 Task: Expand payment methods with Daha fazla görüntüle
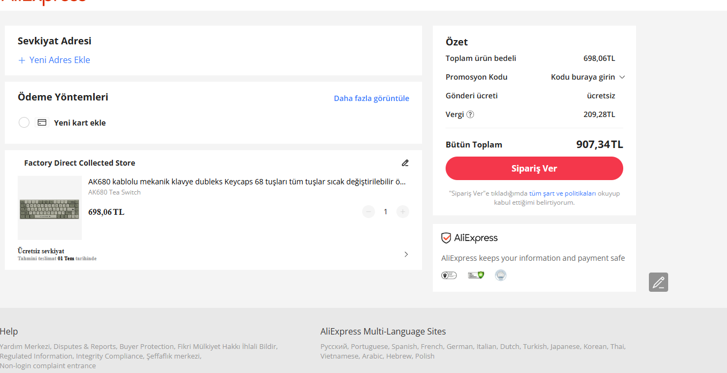(x=371, y=98)
